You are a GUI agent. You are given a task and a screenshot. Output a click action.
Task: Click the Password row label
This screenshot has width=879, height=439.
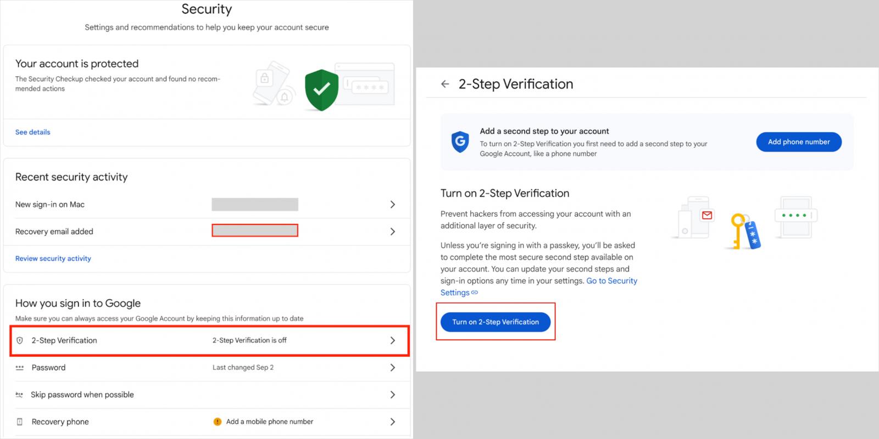coord(48,368)
